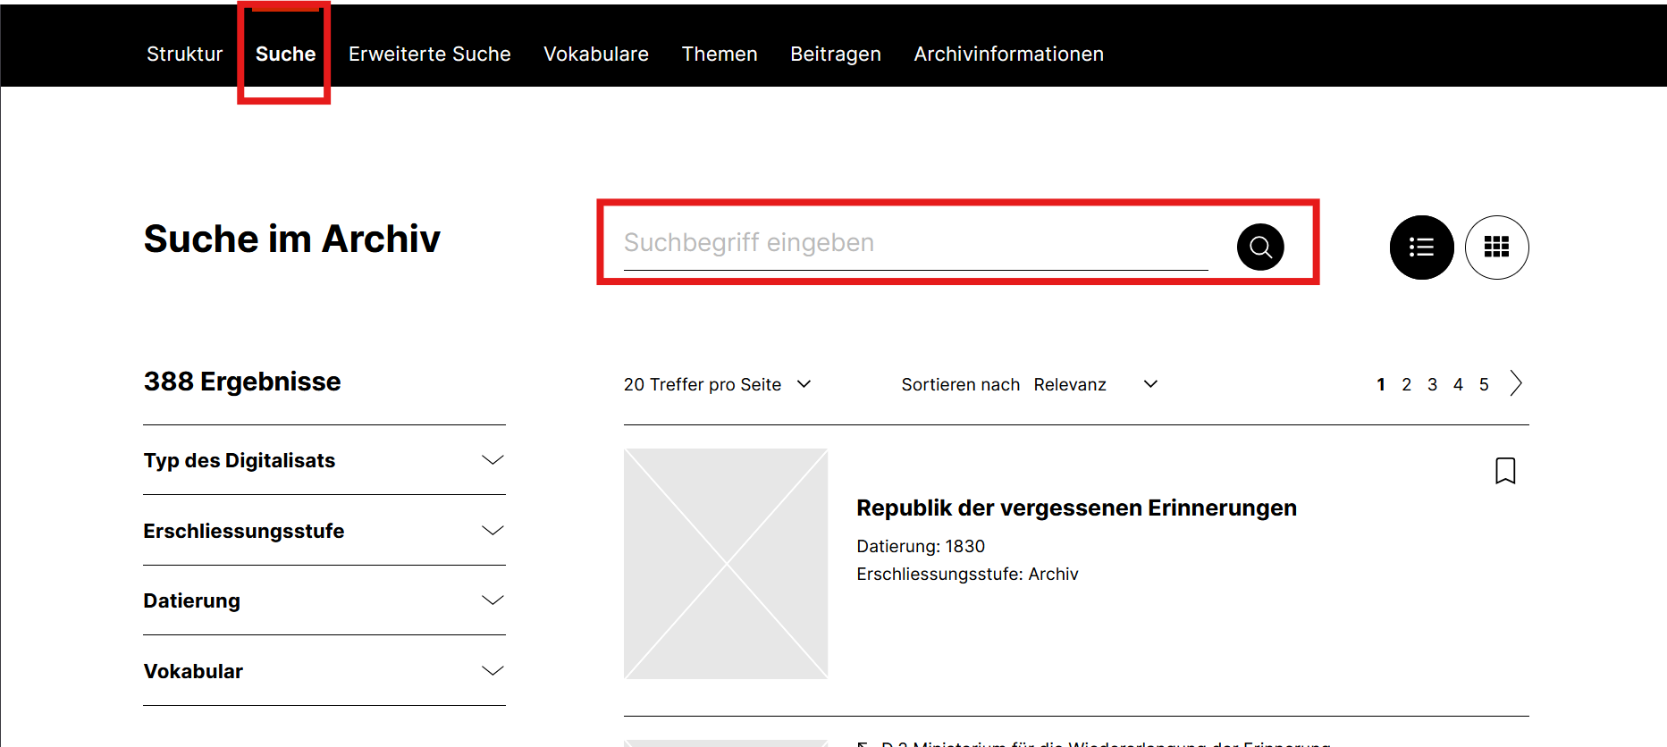
Task: Open the Sortieren nach Relevanz dropdown
Action: click(1030, 384)
